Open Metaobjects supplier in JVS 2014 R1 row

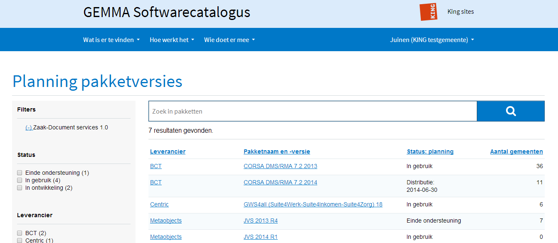(x=166, y=237)
